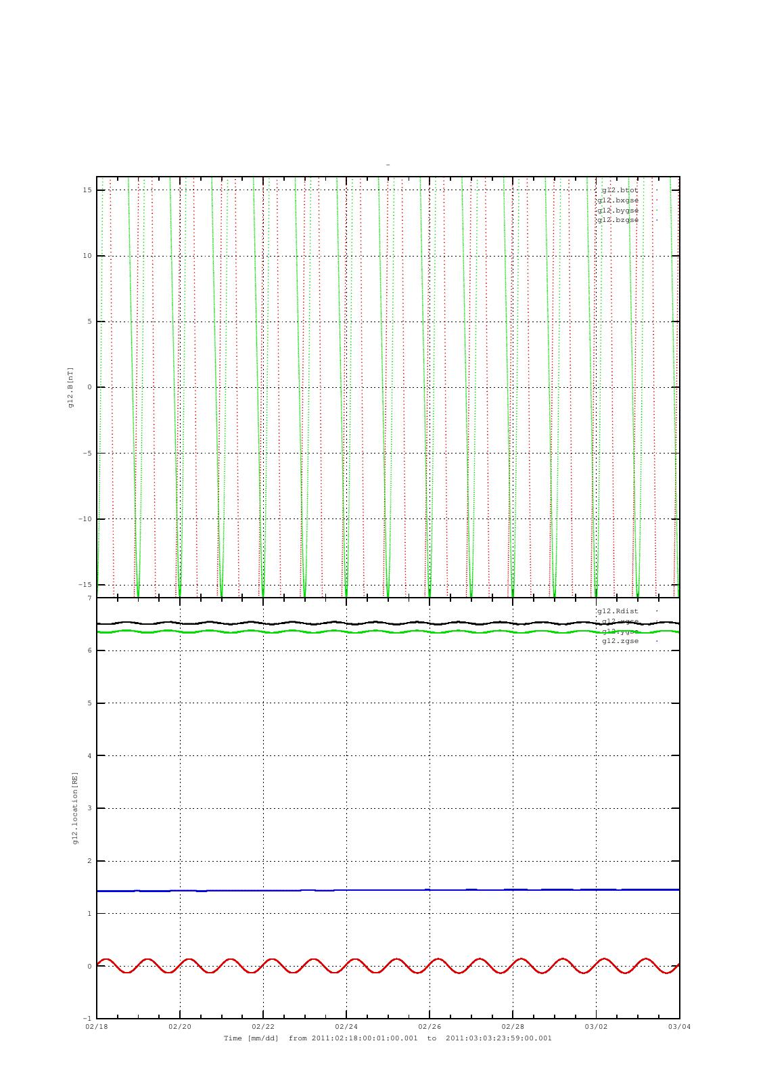Click the g12.btot legend entry
The width and height of the screenshot is (765, 1083).
620,190
